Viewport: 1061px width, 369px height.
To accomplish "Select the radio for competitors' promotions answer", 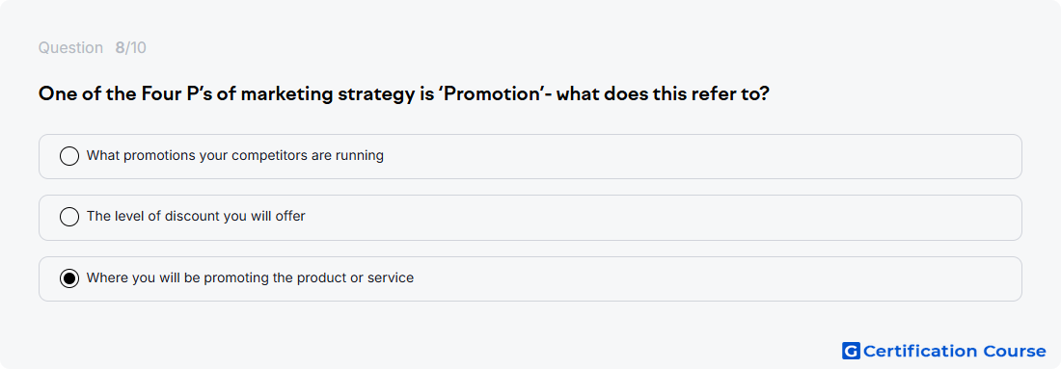I will [69, 156].
